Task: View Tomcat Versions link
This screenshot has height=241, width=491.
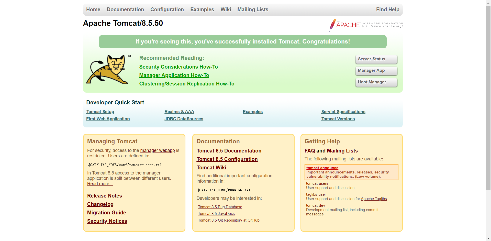Action: (338, 119)
